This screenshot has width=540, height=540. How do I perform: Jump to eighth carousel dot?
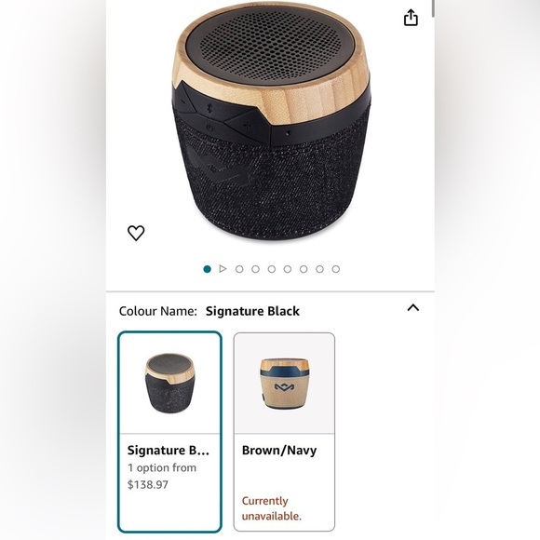point(319,269)
